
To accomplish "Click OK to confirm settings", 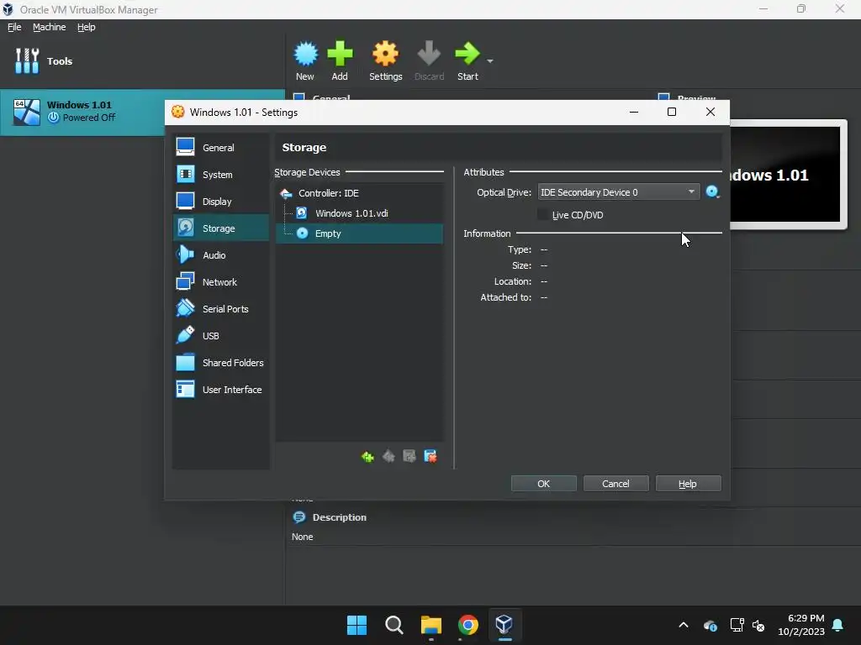I will tap(544, 484).
